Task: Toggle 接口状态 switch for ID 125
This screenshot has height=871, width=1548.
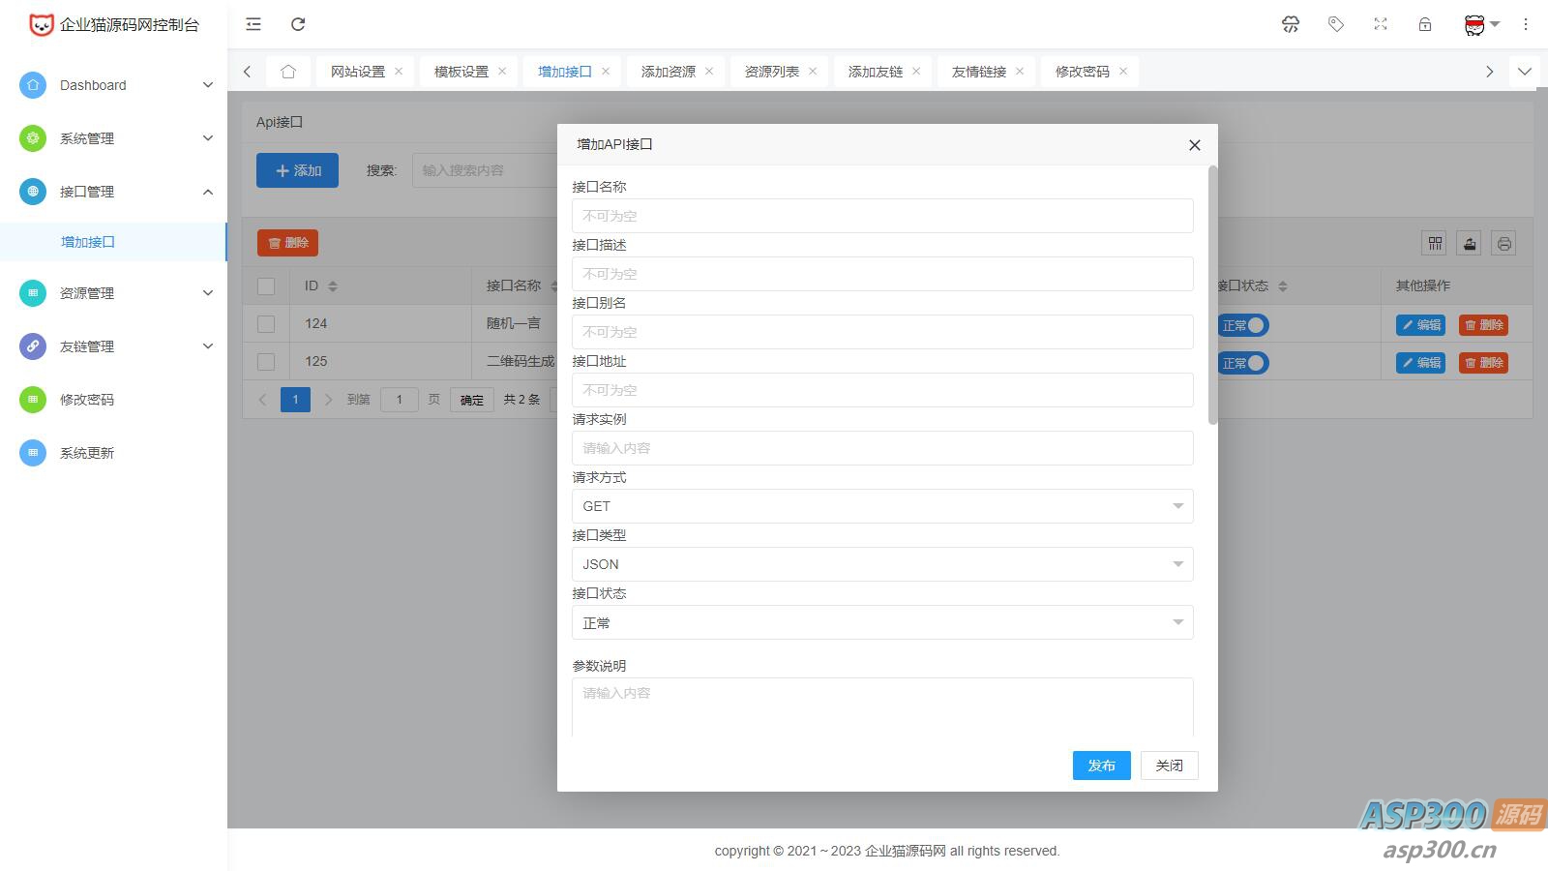Action: pyautogui.click(x=1243, y=363)
